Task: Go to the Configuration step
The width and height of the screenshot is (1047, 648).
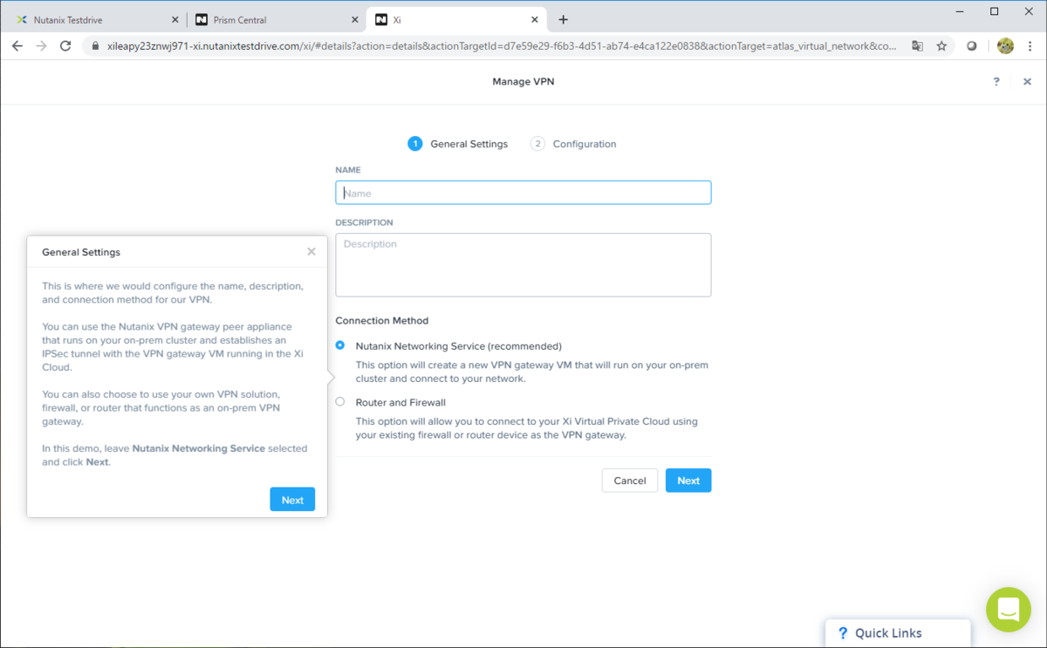Action: coord(573,144)
